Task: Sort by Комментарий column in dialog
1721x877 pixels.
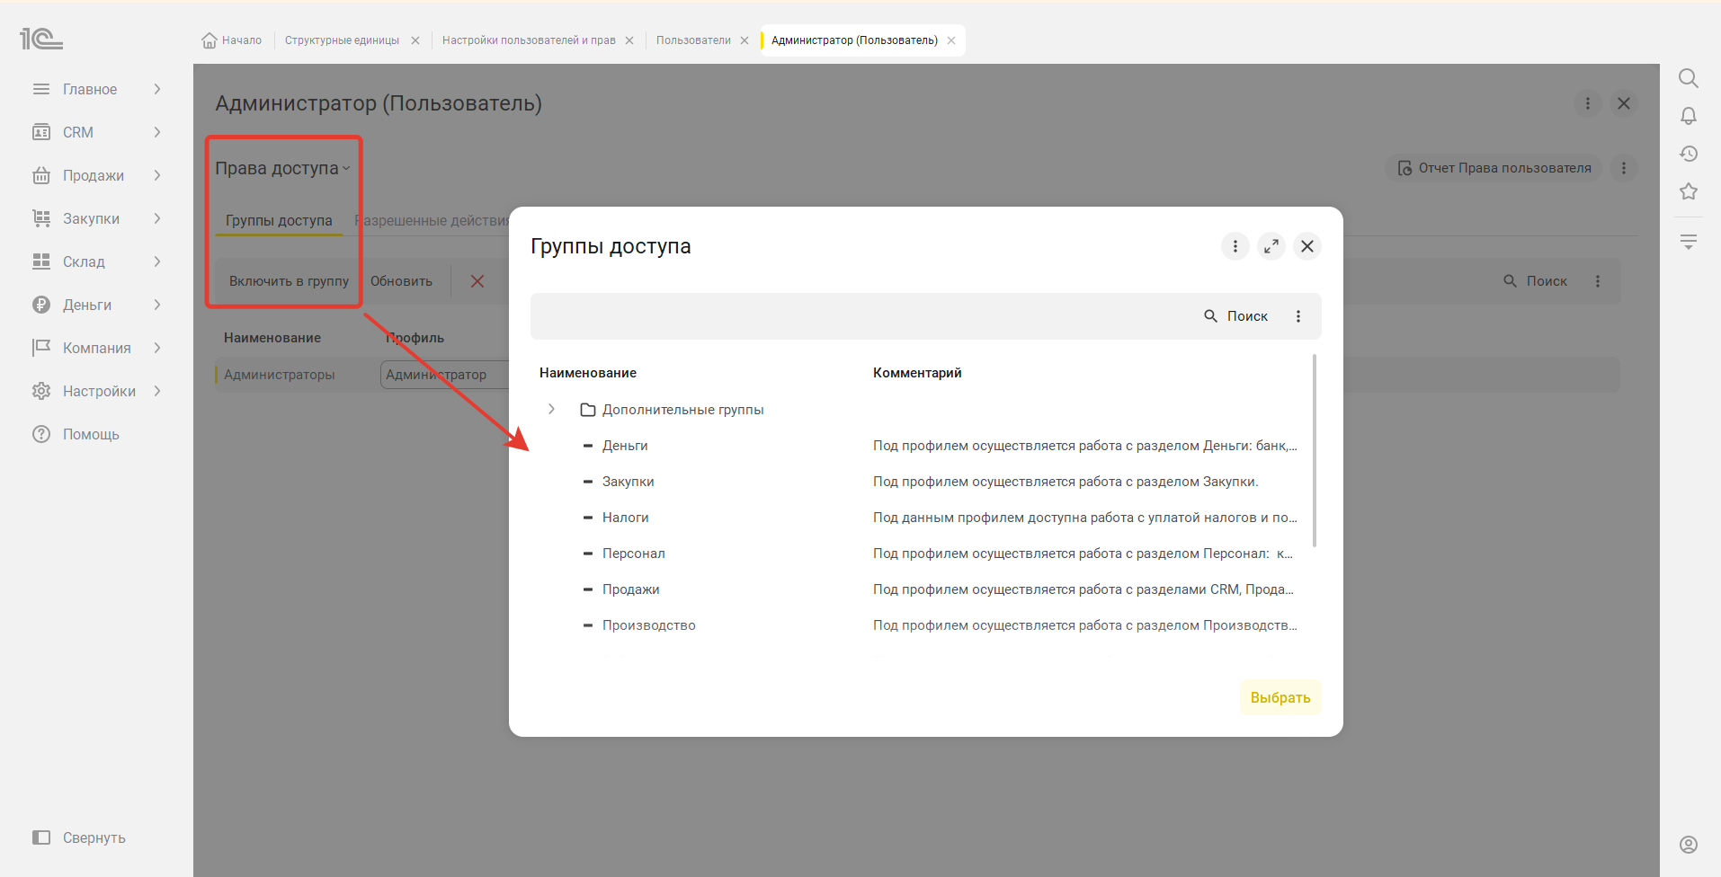Action: [x=917, y=373]
